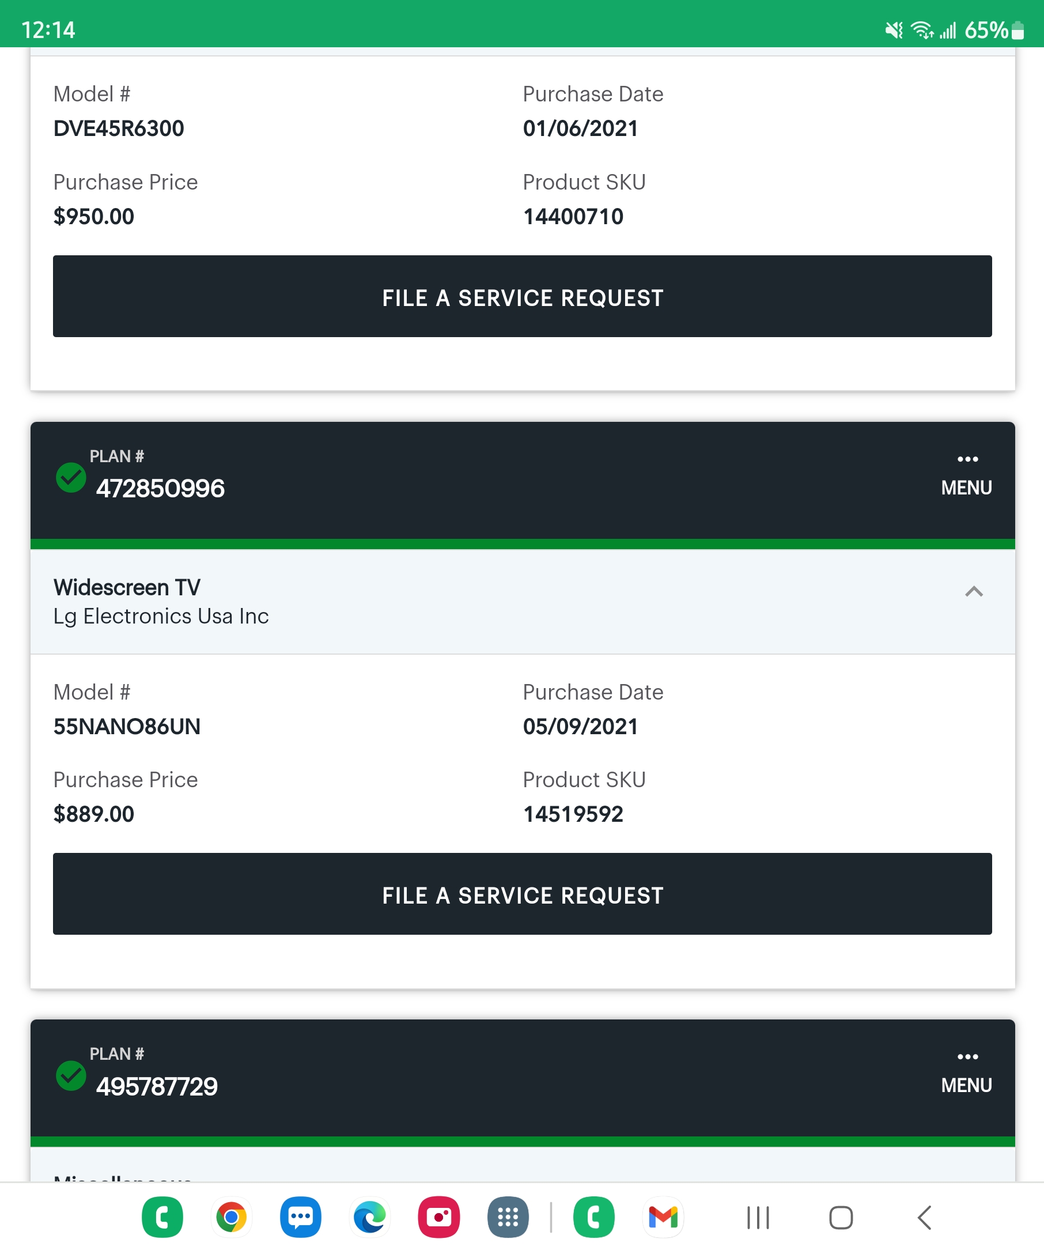Tap the recent apps navigation button
The image size is (1044, 1254).
(758, 1218)
